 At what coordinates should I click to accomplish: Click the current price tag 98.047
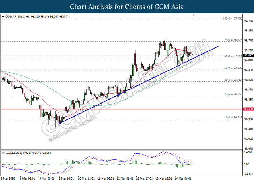tap(248, 55)
